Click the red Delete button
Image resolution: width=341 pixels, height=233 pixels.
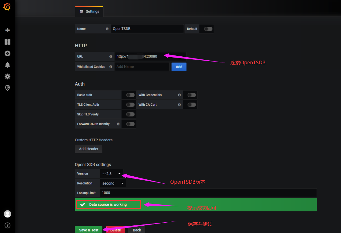tap(116, 230)
